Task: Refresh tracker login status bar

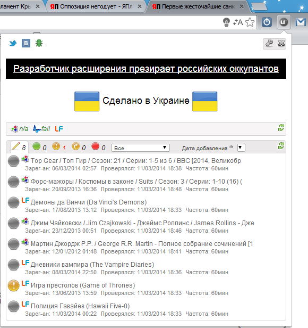Action: click(x=281, y=128)
